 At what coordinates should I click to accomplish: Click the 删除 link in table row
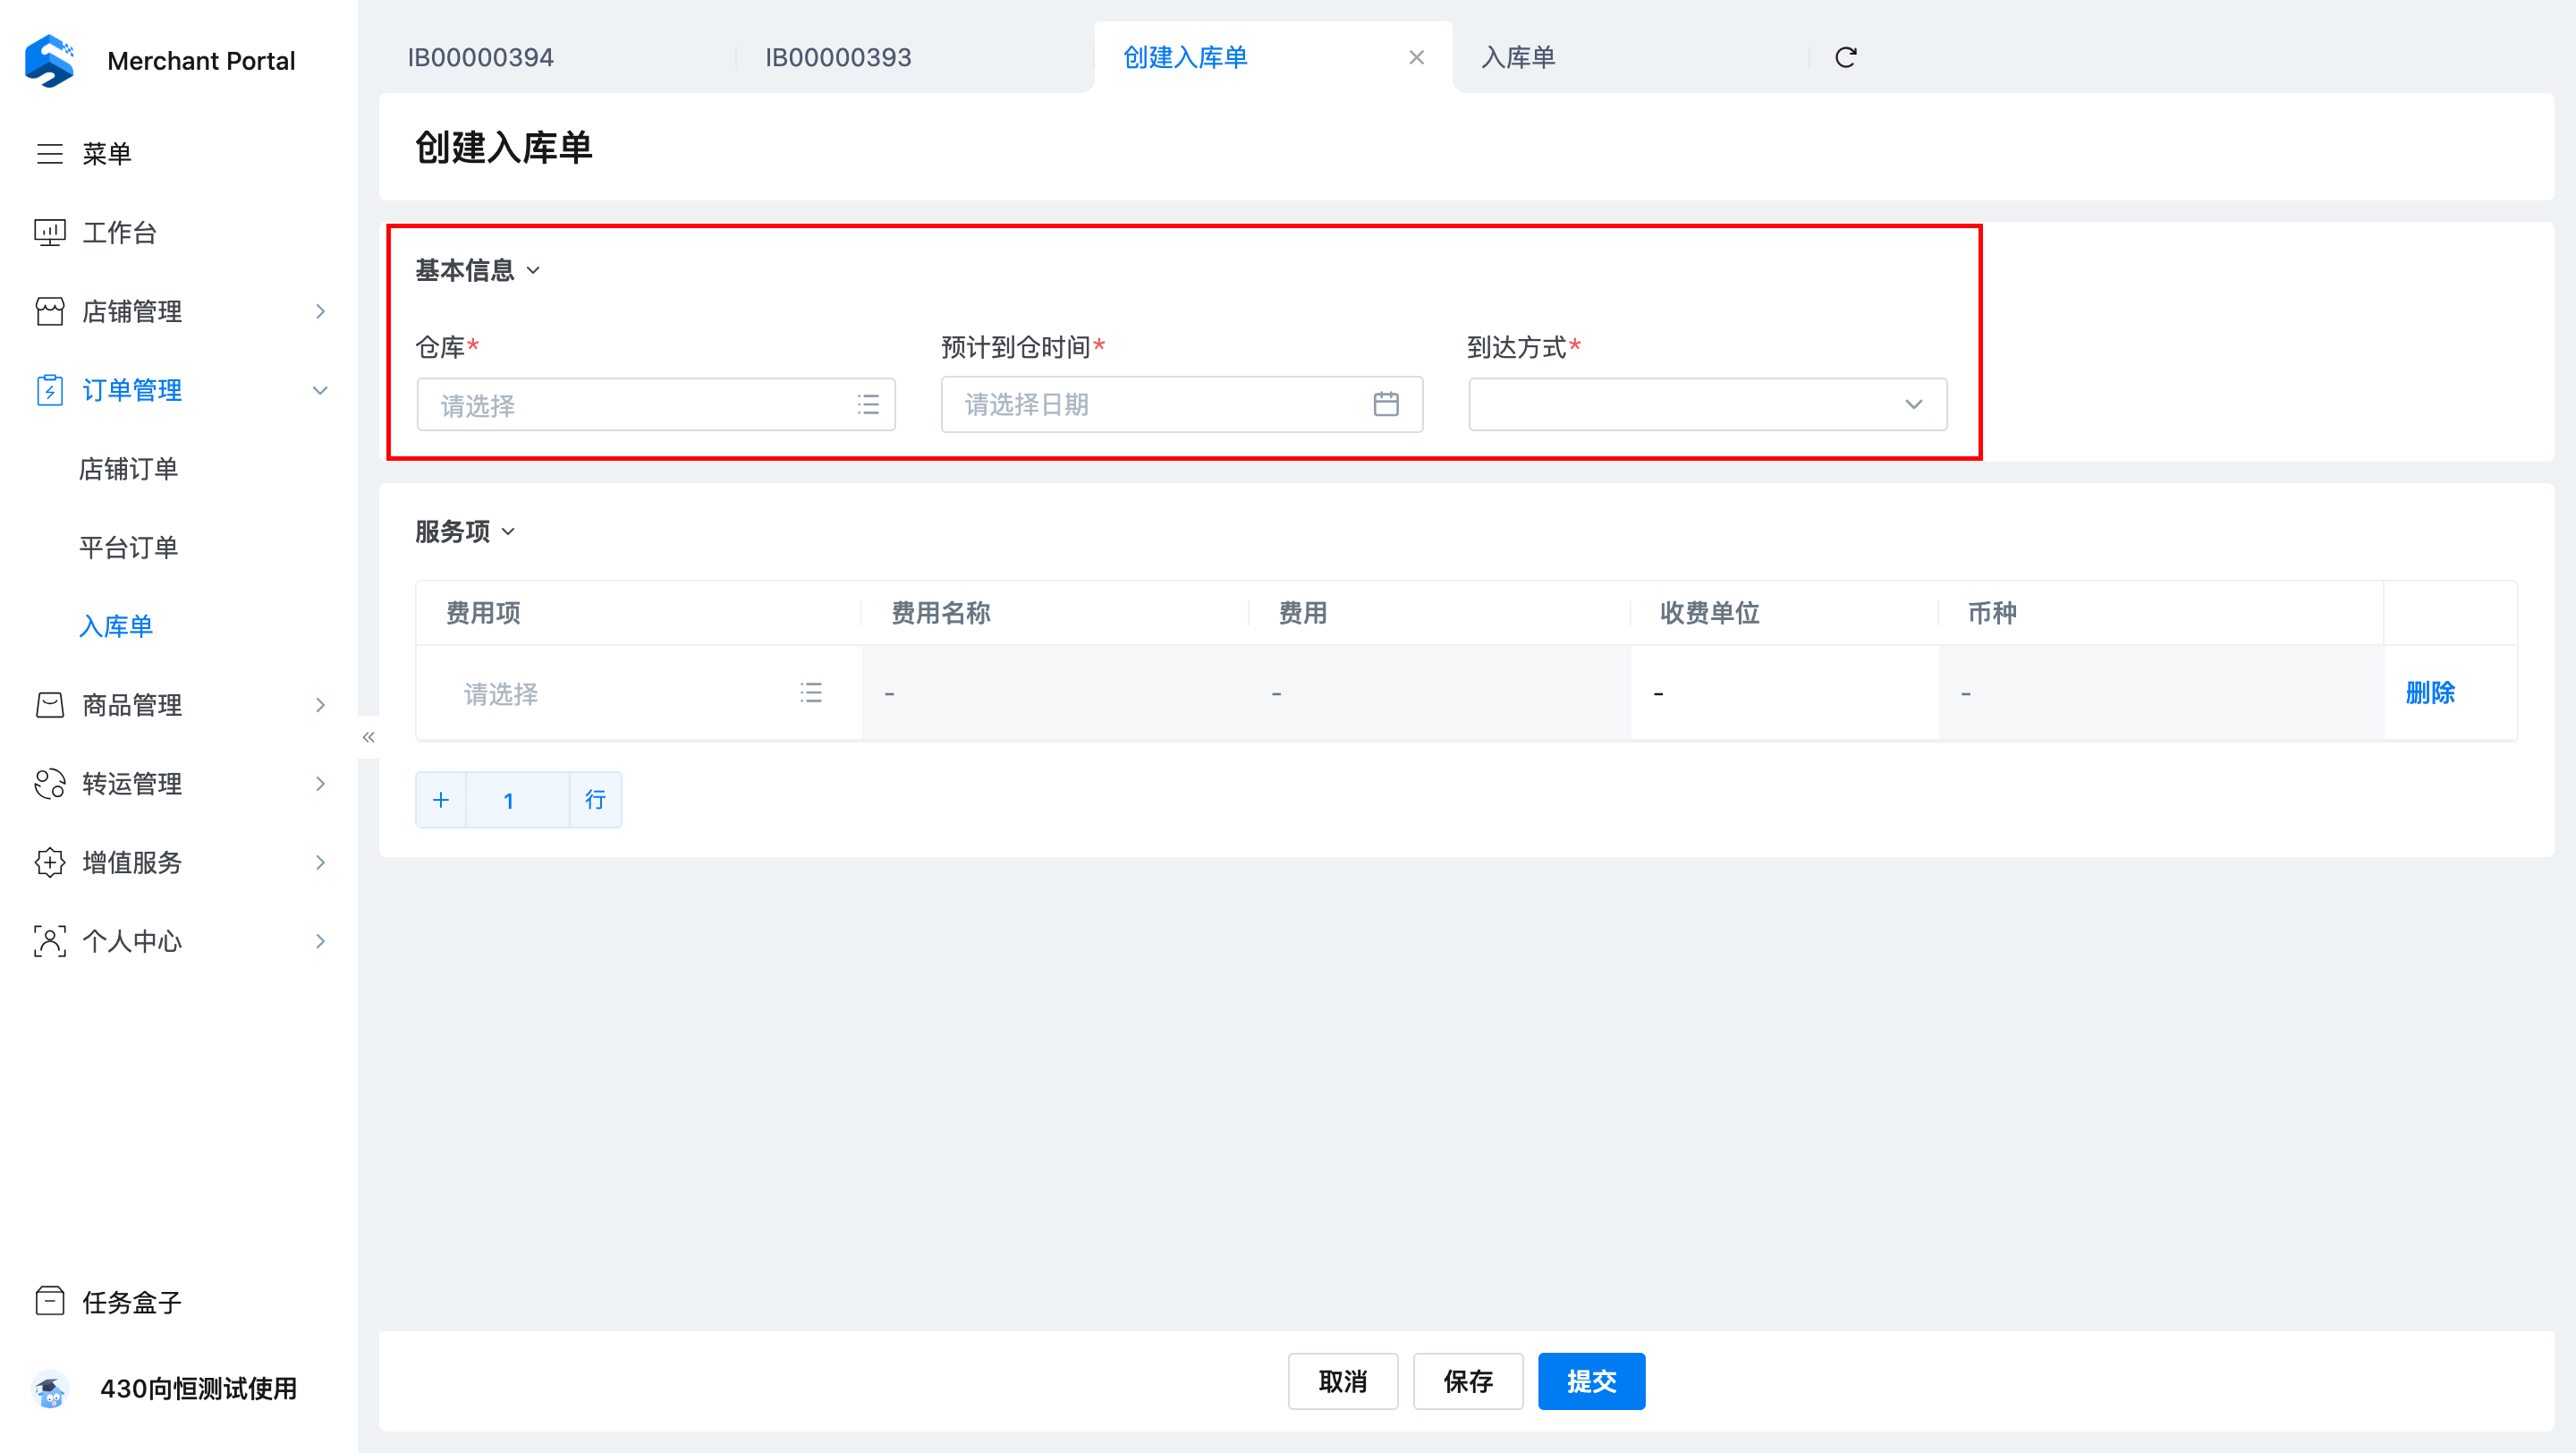point(2429,692)
